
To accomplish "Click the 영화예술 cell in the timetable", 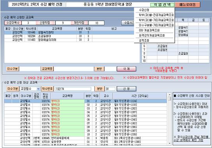I will tap(183, 35).
